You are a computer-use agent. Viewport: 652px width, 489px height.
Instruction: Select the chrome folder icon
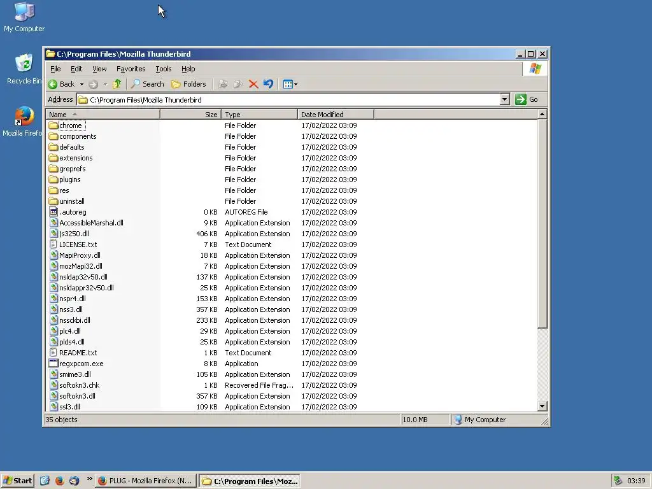(53, 125)
